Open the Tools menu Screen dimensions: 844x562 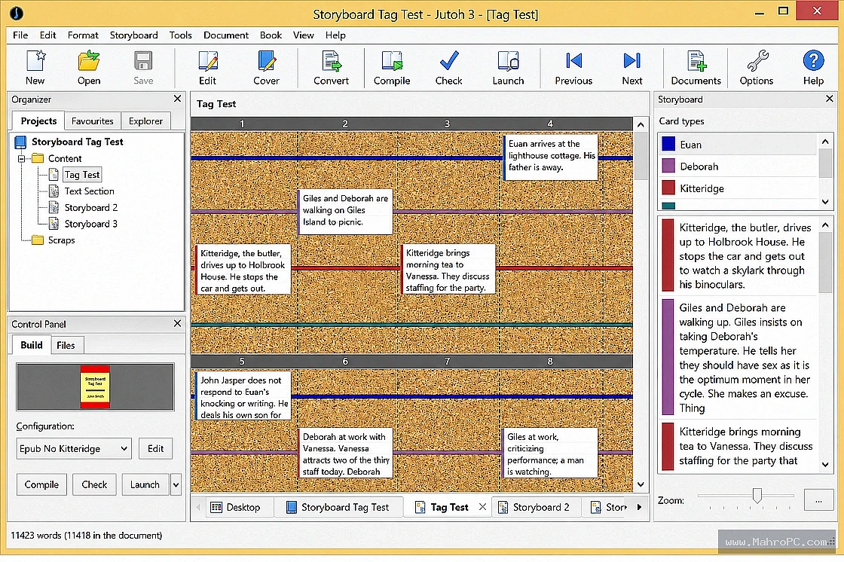click(x=180, y=35)
